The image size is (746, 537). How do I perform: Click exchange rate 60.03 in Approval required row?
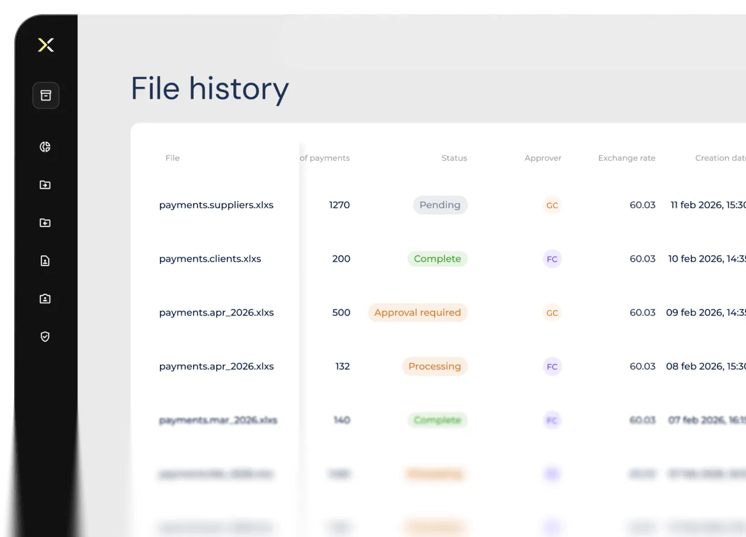[642, 313]
